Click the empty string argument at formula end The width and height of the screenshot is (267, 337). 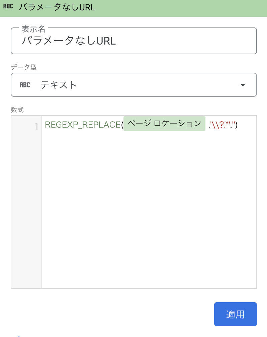coord(233,124)
